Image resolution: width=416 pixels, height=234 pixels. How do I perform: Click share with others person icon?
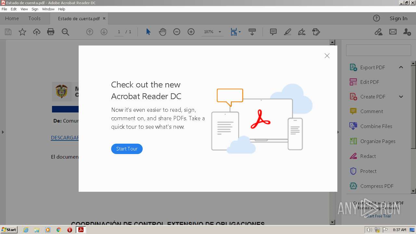click(x=407, y=32)
